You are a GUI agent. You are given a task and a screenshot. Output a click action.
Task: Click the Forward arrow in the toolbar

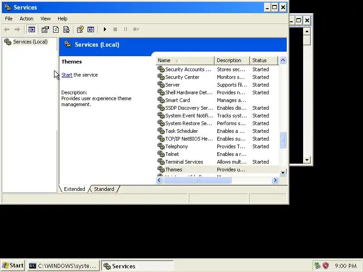17,29
